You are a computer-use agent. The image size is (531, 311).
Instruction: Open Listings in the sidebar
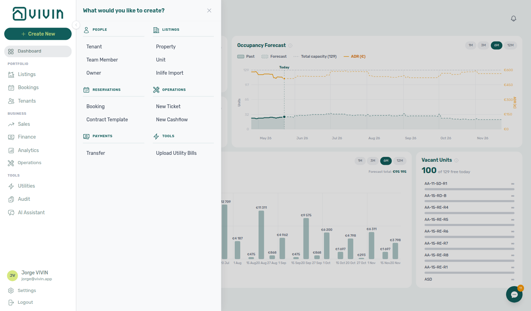(x=27, y=74)
